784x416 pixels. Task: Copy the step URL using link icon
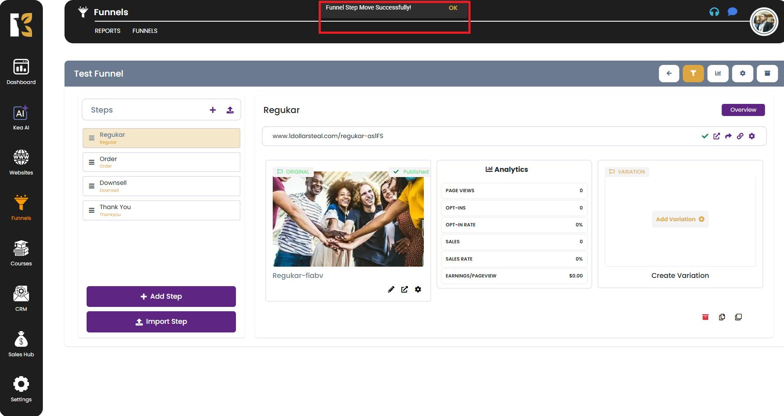coord(740,136)
